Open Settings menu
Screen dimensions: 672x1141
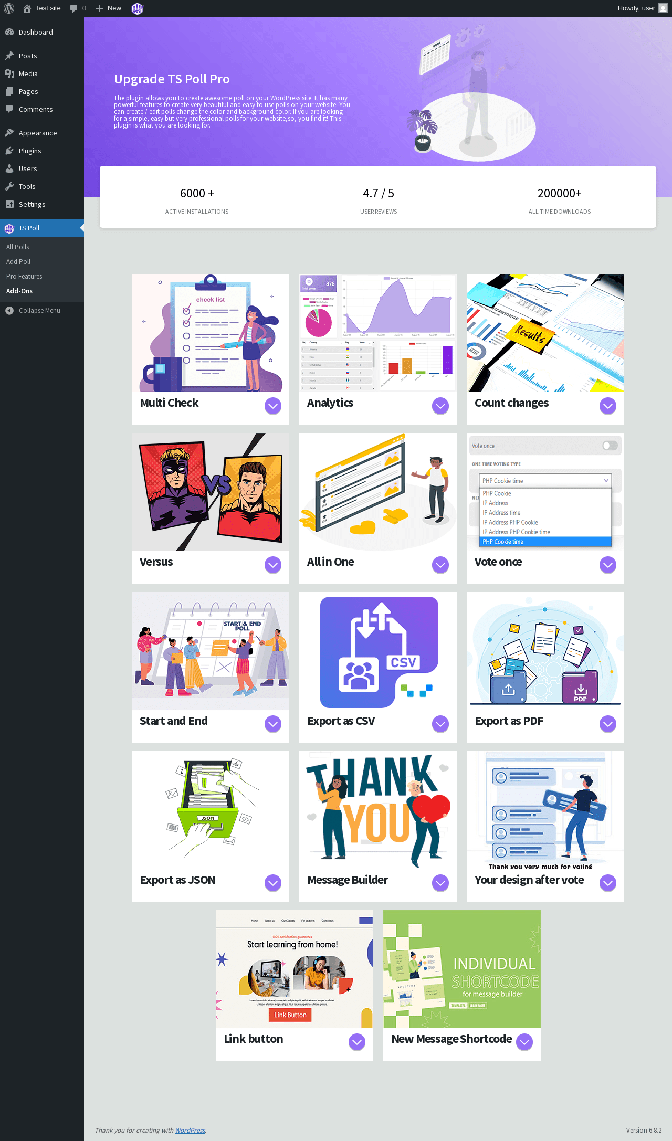point(42,204)
